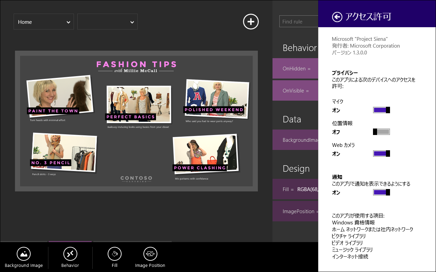Select the Fill tool icon
436x272 pixels.
114,254
